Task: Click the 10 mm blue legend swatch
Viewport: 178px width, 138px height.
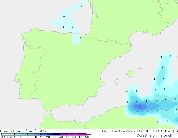Action: tap(37, 134)
